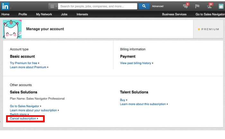Click the Basic account text
Image resolution: width=225 pixels, height=139 pixels.
tap(22, 56)
